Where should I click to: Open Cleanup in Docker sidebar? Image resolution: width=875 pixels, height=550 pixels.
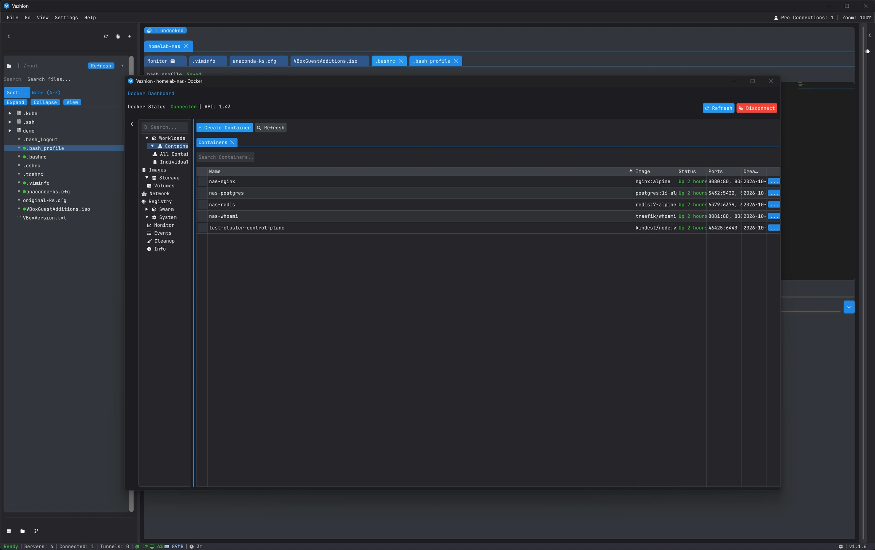pyautogui.click(x=160, y=241)
